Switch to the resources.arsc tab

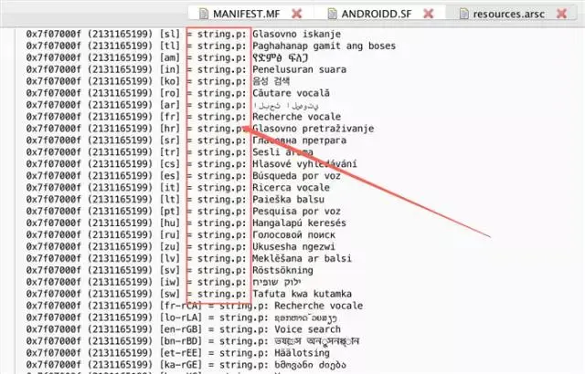point(509,15)
